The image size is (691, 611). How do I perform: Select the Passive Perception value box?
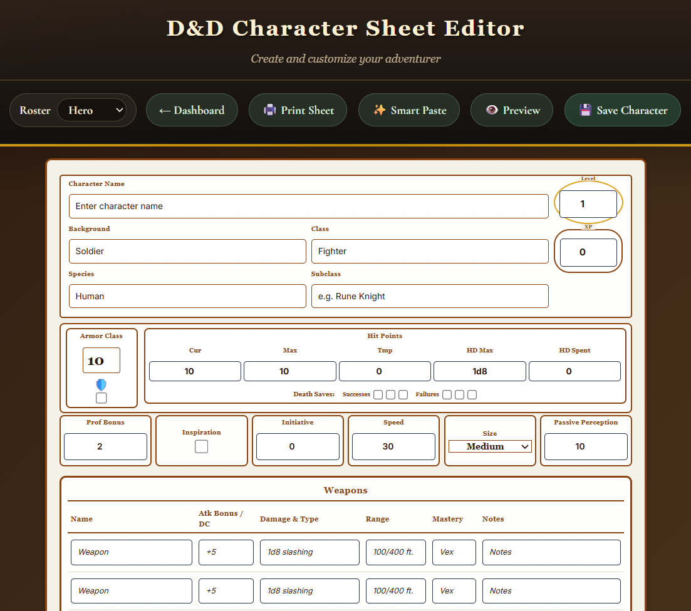(585, 446)
